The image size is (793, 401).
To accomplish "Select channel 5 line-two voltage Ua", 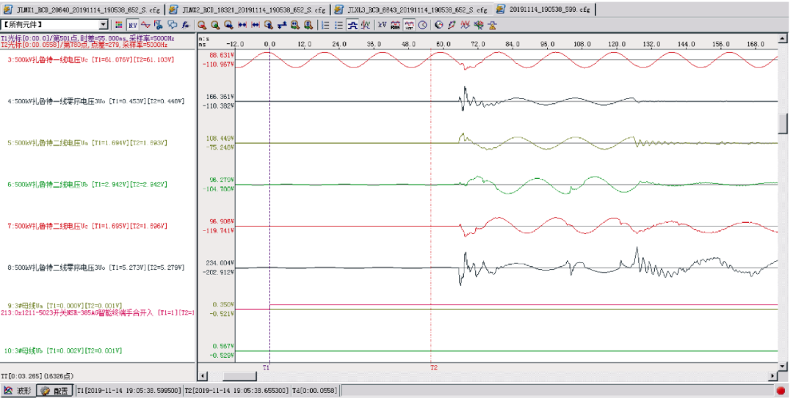I will click(x=87, y=143).
